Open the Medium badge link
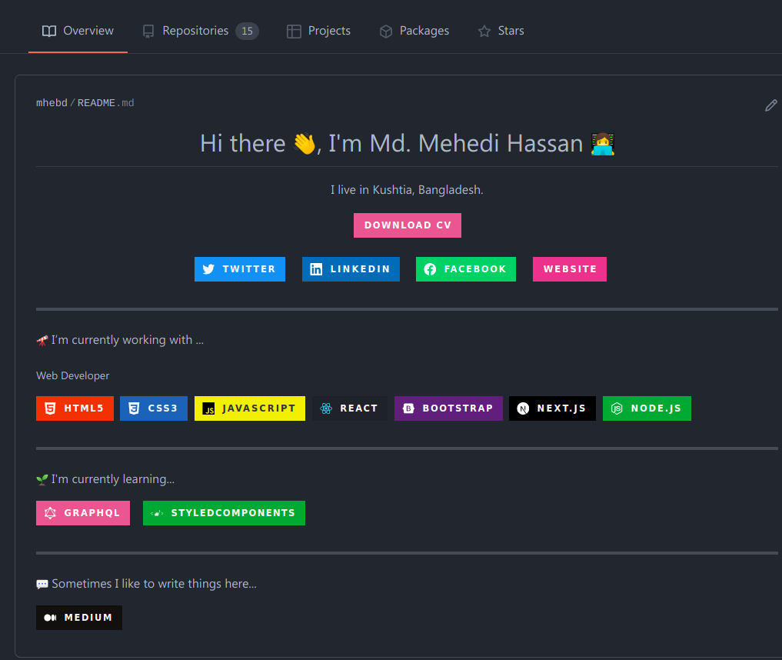The width and height of the screenshot is (782, 660). (x=78, y=618)
